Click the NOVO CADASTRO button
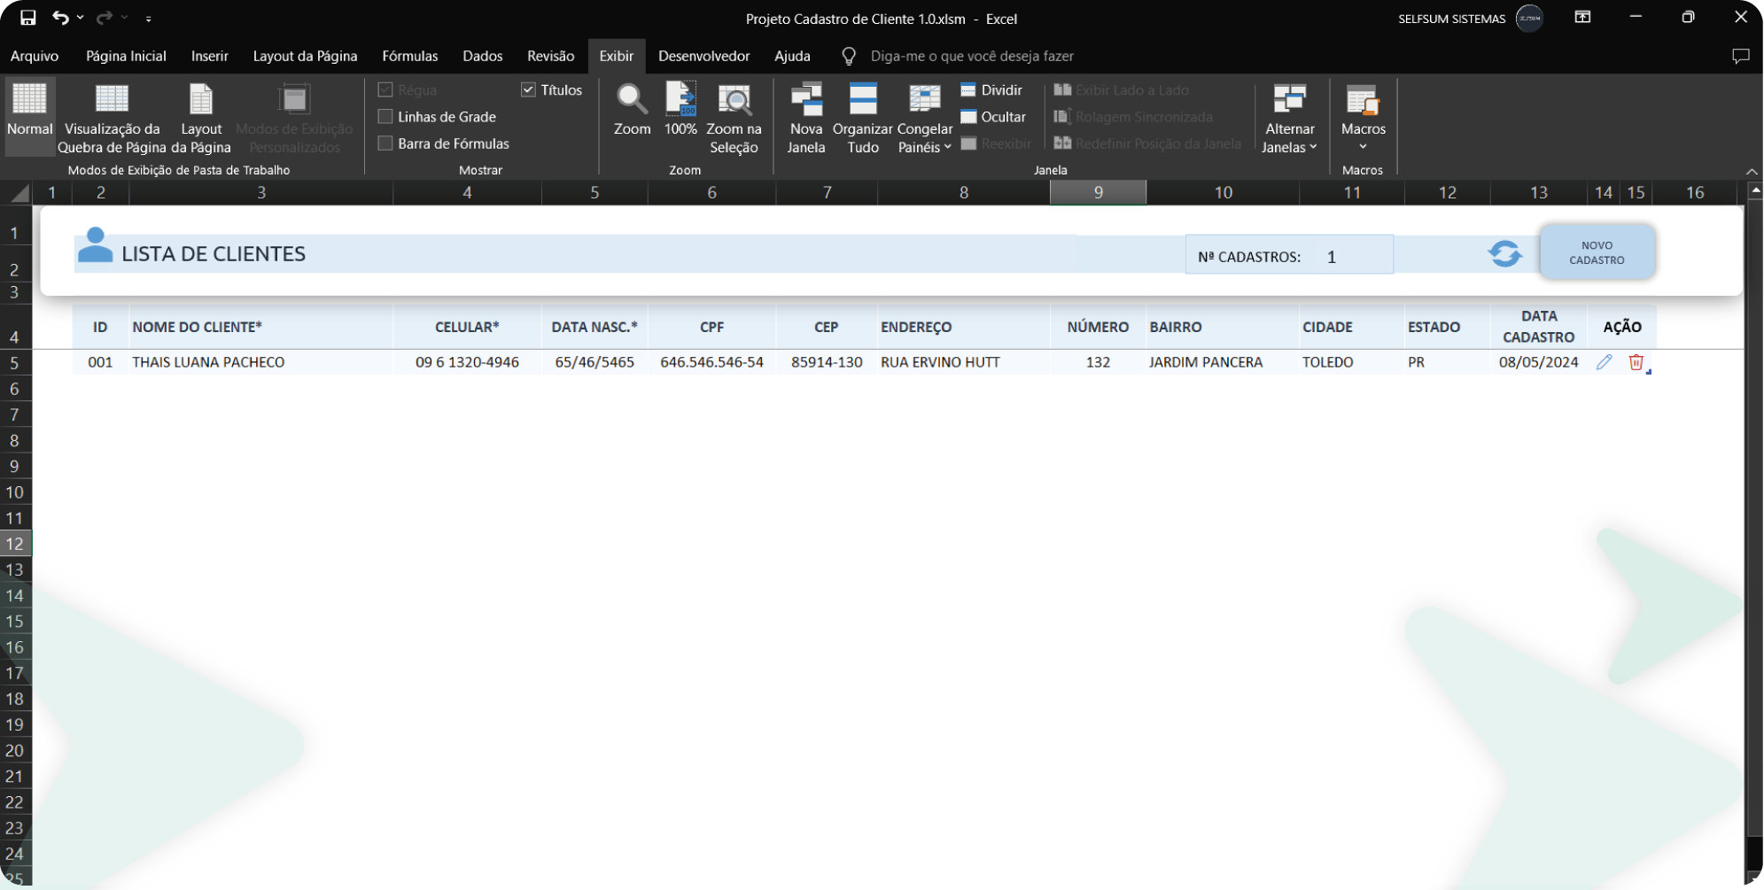Viewport: 1764px width, 890px height. click(1597, 252)
